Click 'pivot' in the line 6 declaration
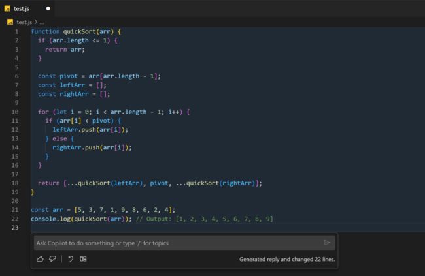The height and width of the screenshot is (276, 425). coord(69,76)
